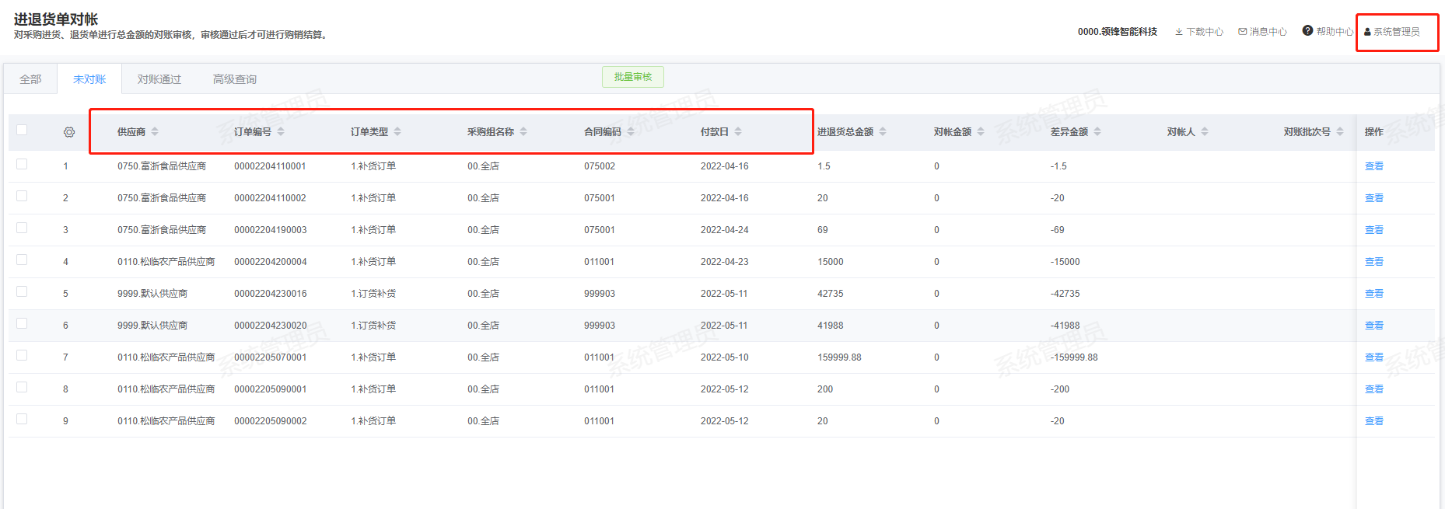Open the download center icon
The image size is (1445, 509).
[1179, 32]
